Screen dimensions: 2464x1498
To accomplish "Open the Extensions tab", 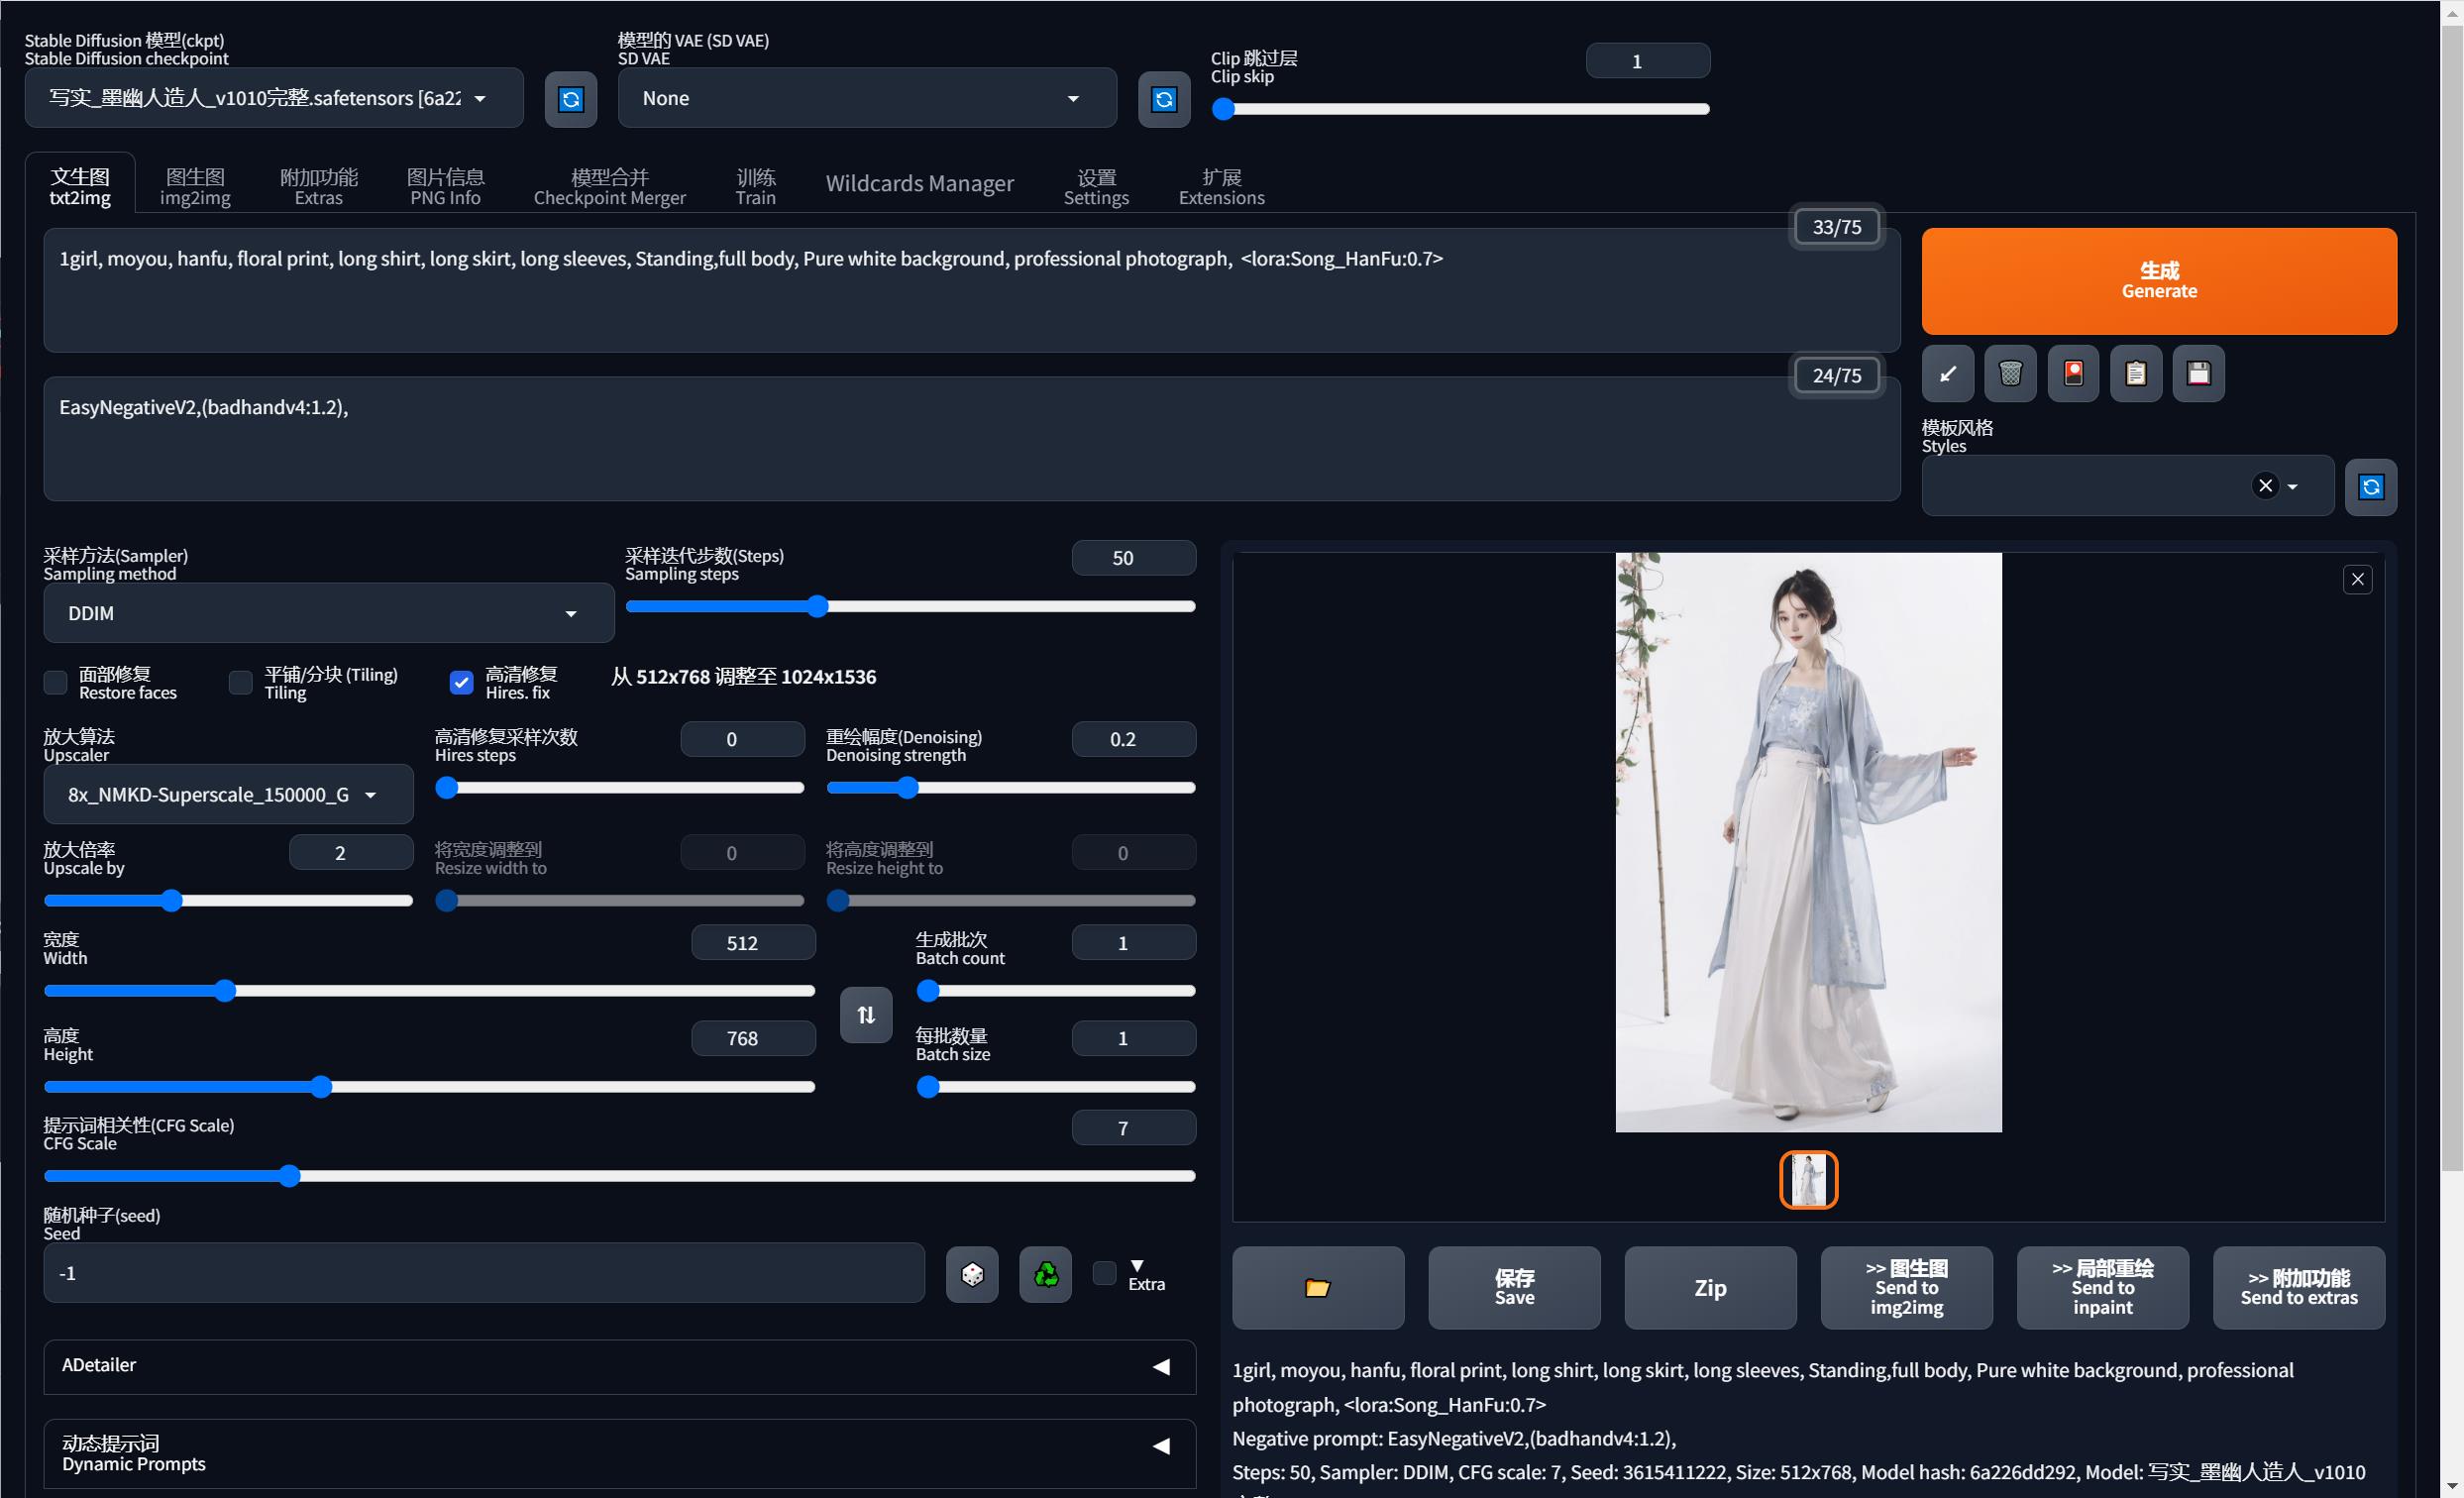I will coord(1221,187).
